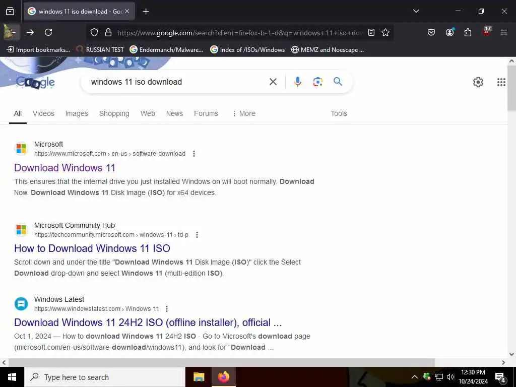Switch to News results tab
Viewport: 516px width, 387px height.
pyautogui.click(x=174, y=113)
